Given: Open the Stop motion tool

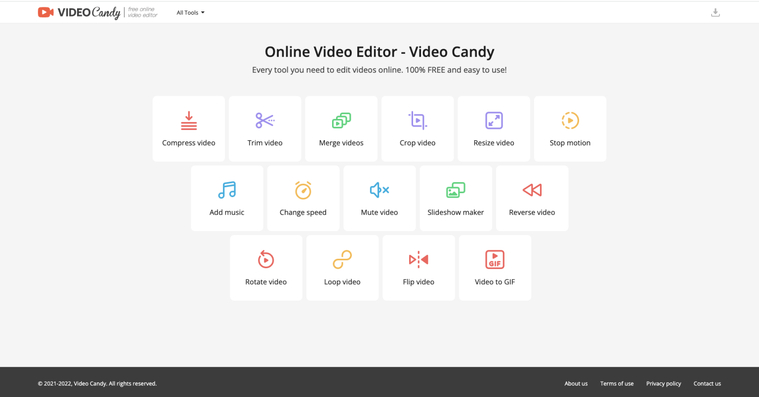Looking at the screenshot, I should [x=570, y=128].
